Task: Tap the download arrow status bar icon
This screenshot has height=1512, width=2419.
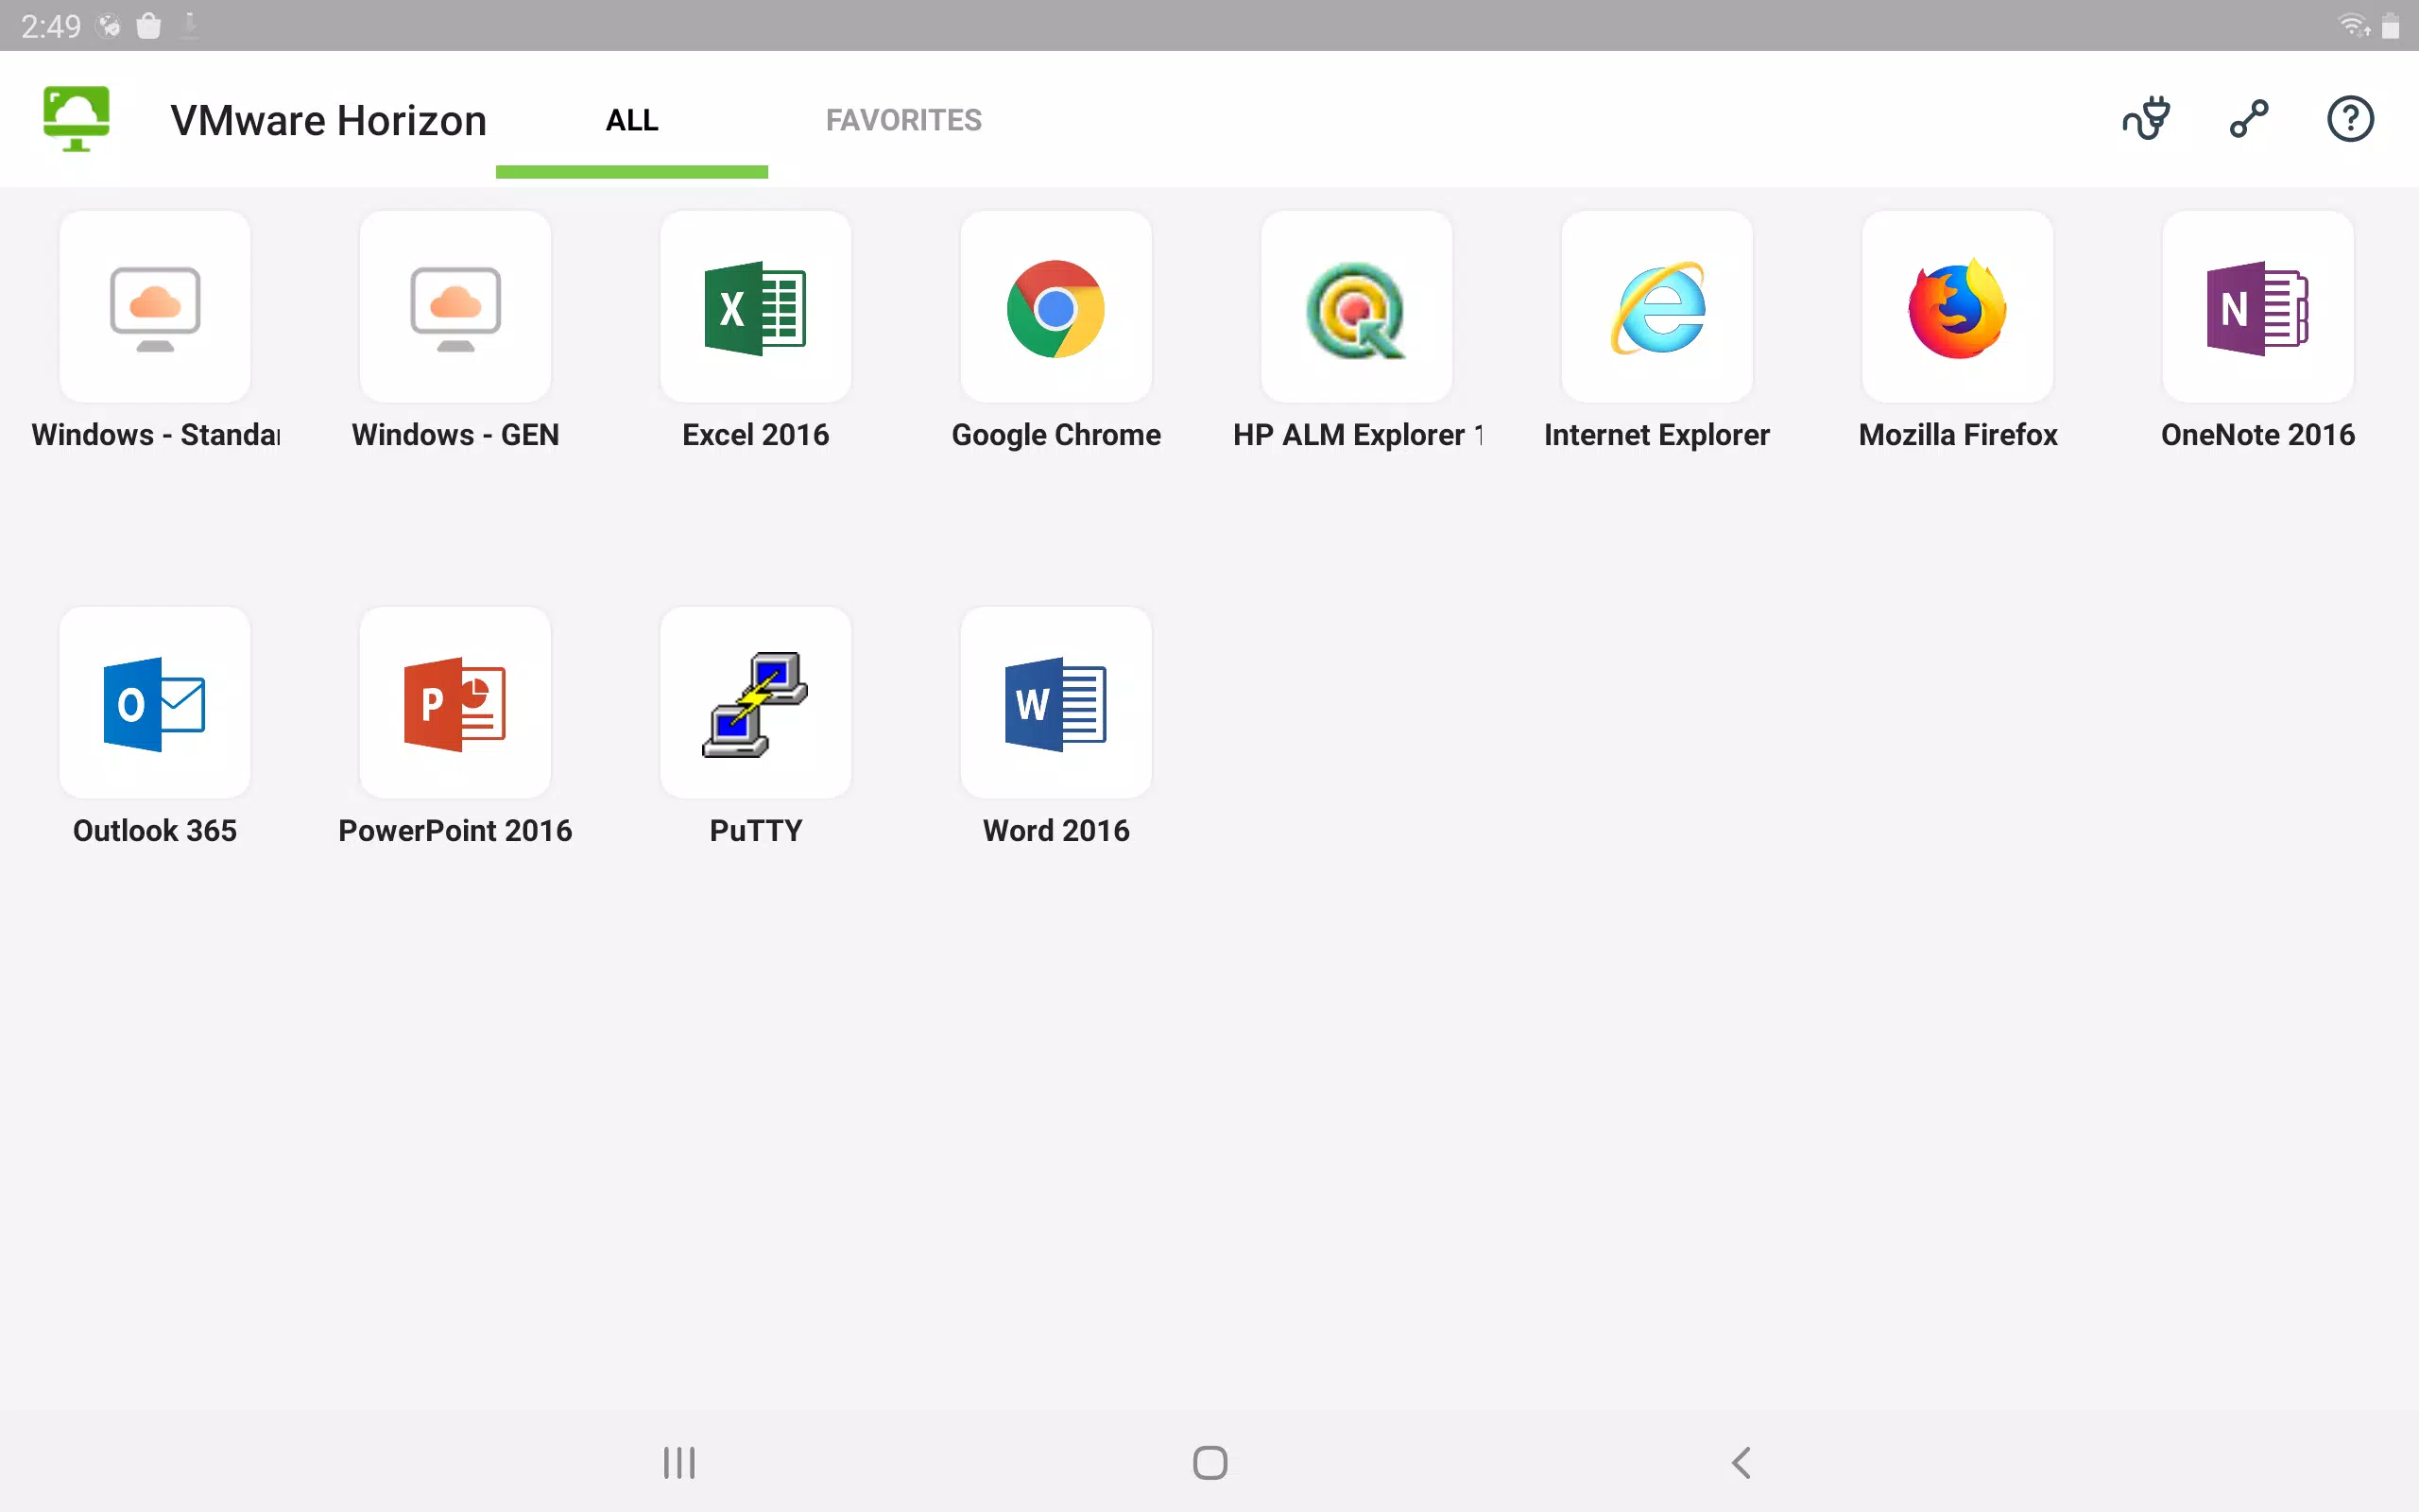Action: coord(189,25)
